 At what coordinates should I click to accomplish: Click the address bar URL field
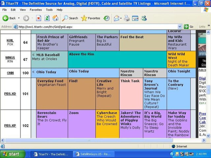point(98,27)
